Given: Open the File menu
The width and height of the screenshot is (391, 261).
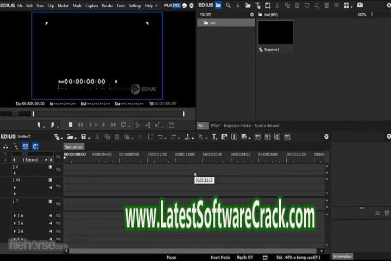Looking at the screenshot, I should (x=20, y=5).
